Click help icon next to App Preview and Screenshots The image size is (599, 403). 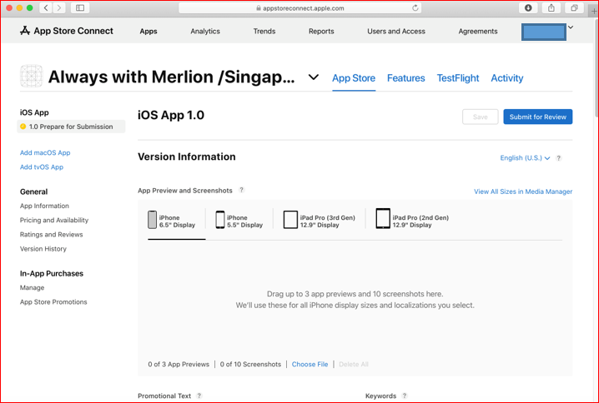(x=241, y=190)
